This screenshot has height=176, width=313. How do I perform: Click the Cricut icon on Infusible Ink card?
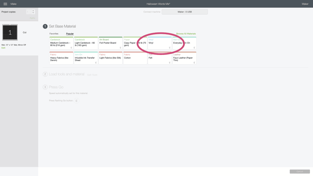pyautogui.click(x=96, y=63)
